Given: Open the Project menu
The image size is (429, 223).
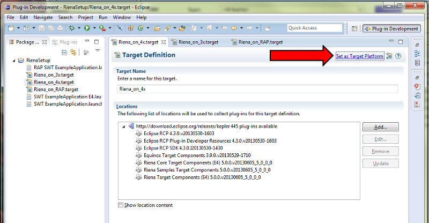Looking at the screenshot, I should [86, 17].
